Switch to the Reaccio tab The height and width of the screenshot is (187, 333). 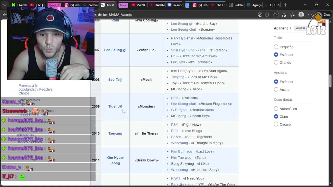(175, 5)
